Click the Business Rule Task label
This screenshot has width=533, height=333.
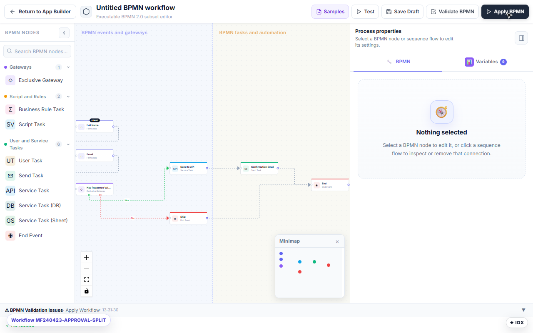(x=41, y=109)
